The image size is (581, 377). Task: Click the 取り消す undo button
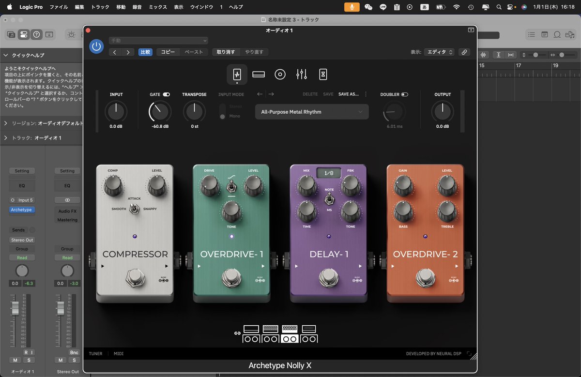226,52
